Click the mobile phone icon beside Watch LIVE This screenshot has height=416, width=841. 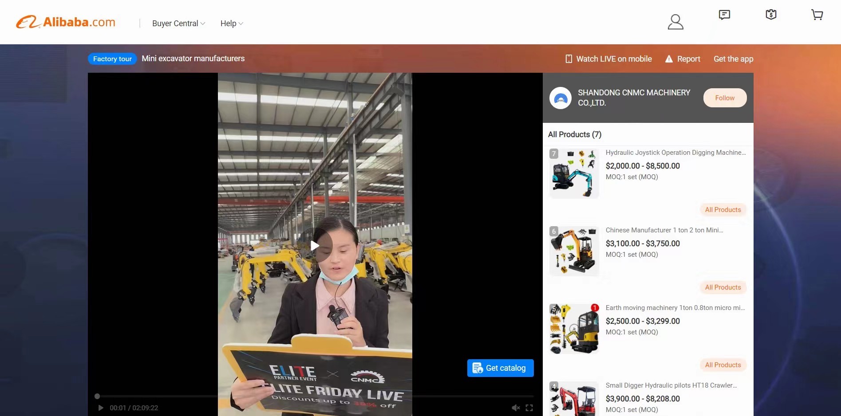pos(569,59)
